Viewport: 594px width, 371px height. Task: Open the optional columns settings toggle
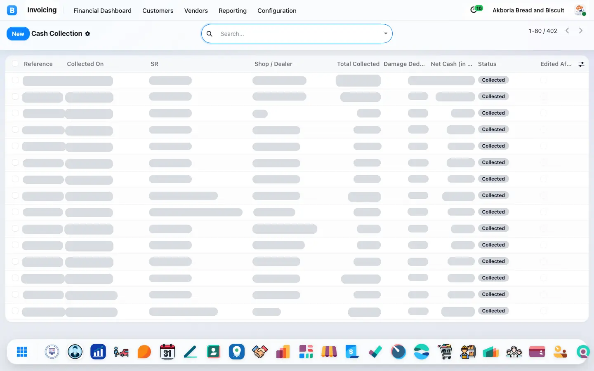(581, 64)
